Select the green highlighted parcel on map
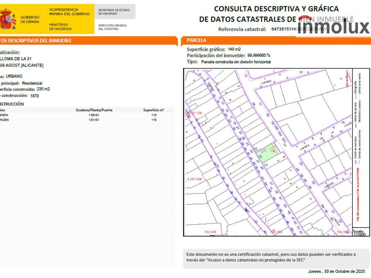This screenshot has height=278, width=371. (x=269, y=153)
